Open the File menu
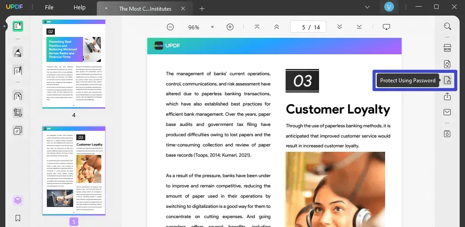This screenshot has width=465, height=227. [x=49, y=8]
